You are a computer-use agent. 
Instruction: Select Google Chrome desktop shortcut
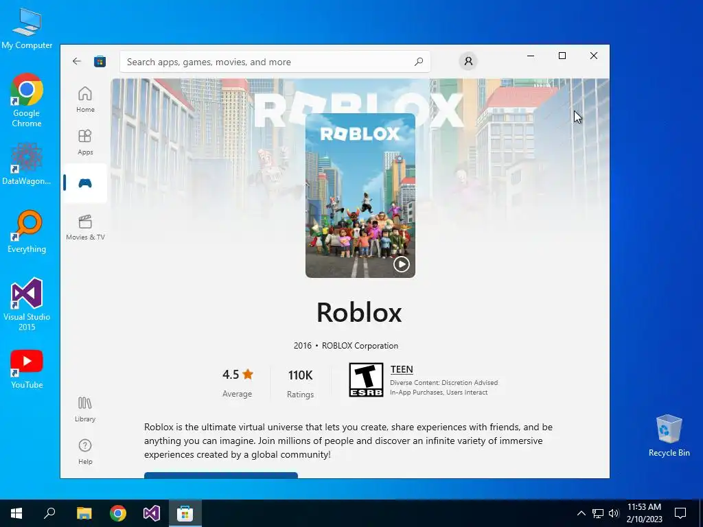[x=27, y=100]
